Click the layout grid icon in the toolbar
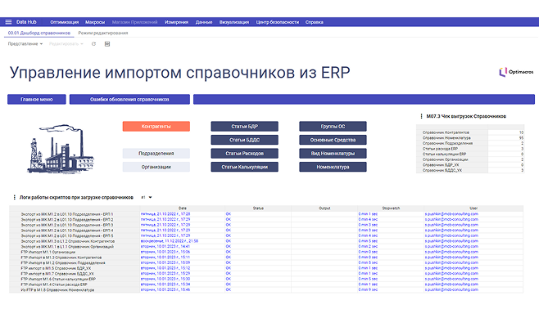Viewport: 539px width, 327px height. (x=107, y=44)
